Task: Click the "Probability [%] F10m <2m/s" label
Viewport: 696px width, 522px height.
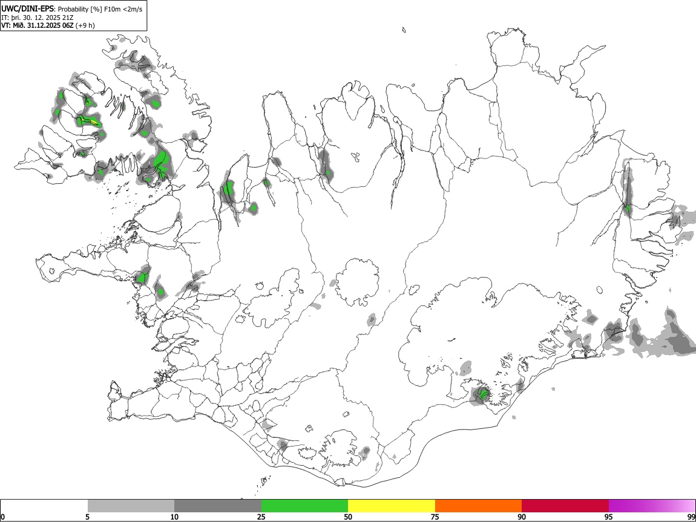Action: click(x=100, y=9)
